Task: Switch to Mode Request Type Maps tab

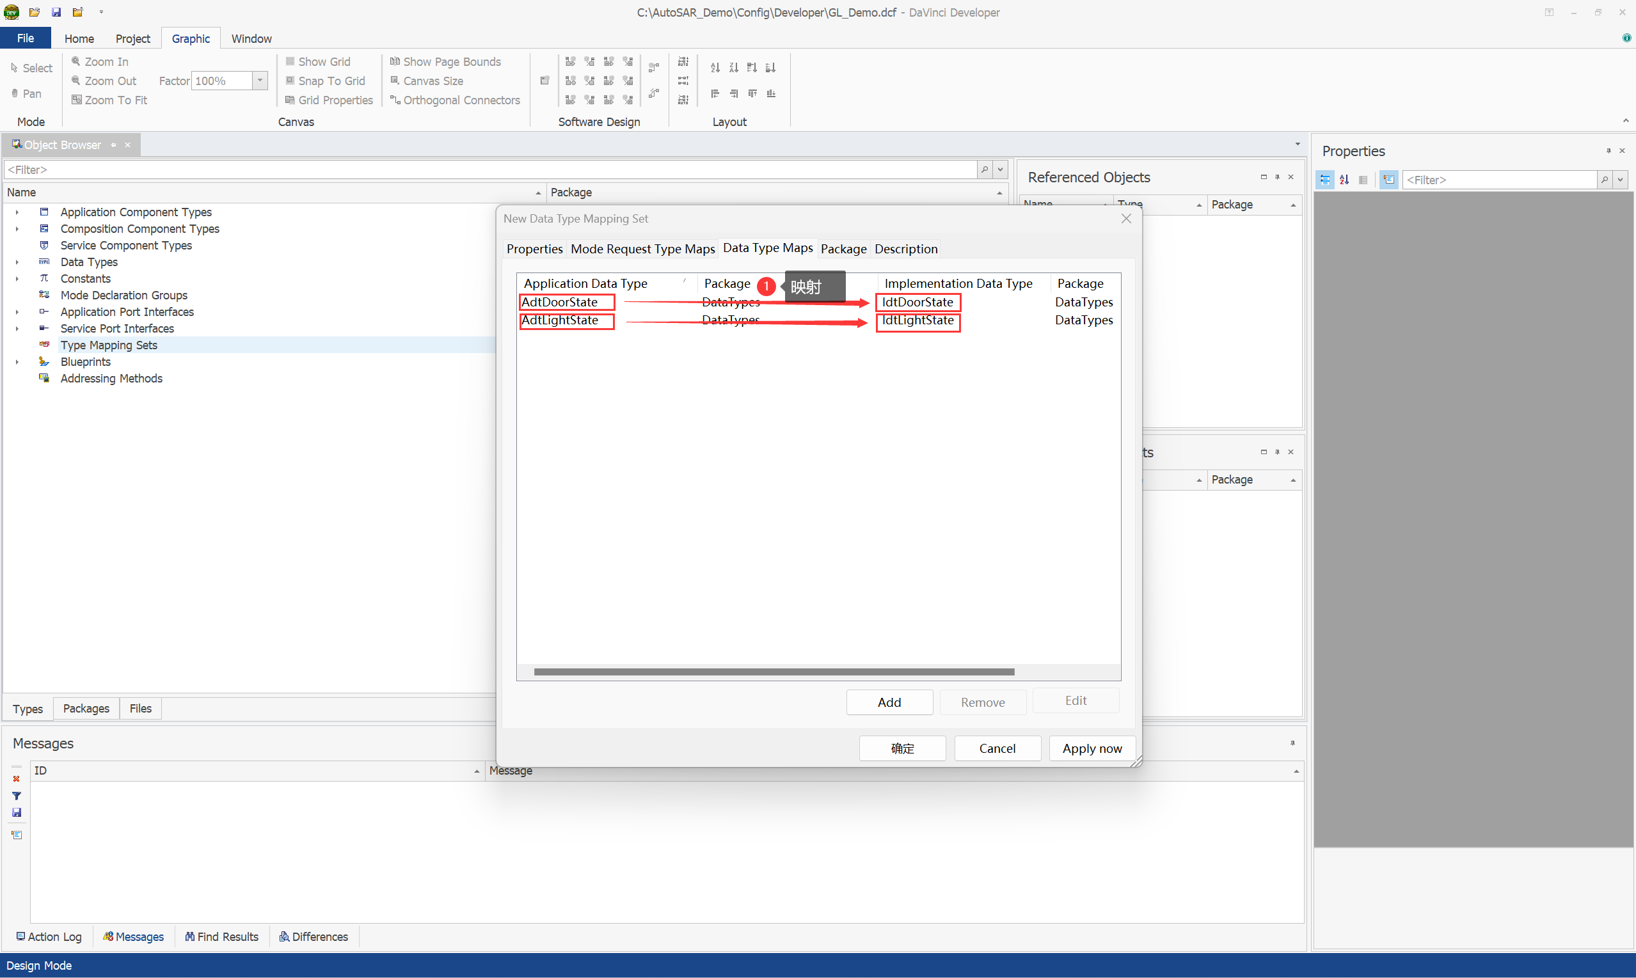Action: [642, 248]
